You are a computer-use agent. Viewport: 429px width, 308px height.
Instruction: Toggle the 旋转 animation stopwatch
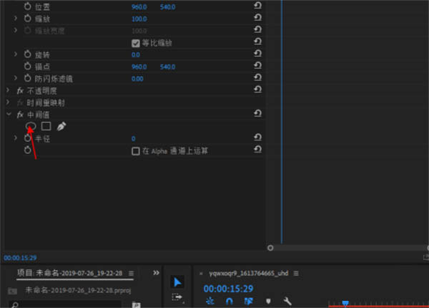[28, 54]
